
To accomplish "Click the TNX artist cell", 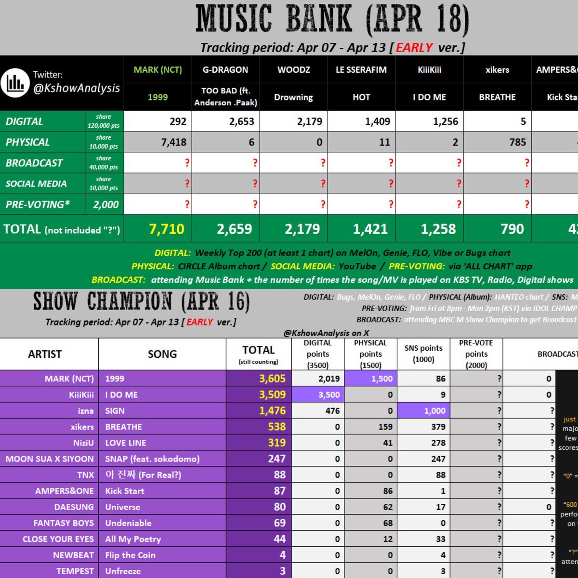I will coord(49,475).
